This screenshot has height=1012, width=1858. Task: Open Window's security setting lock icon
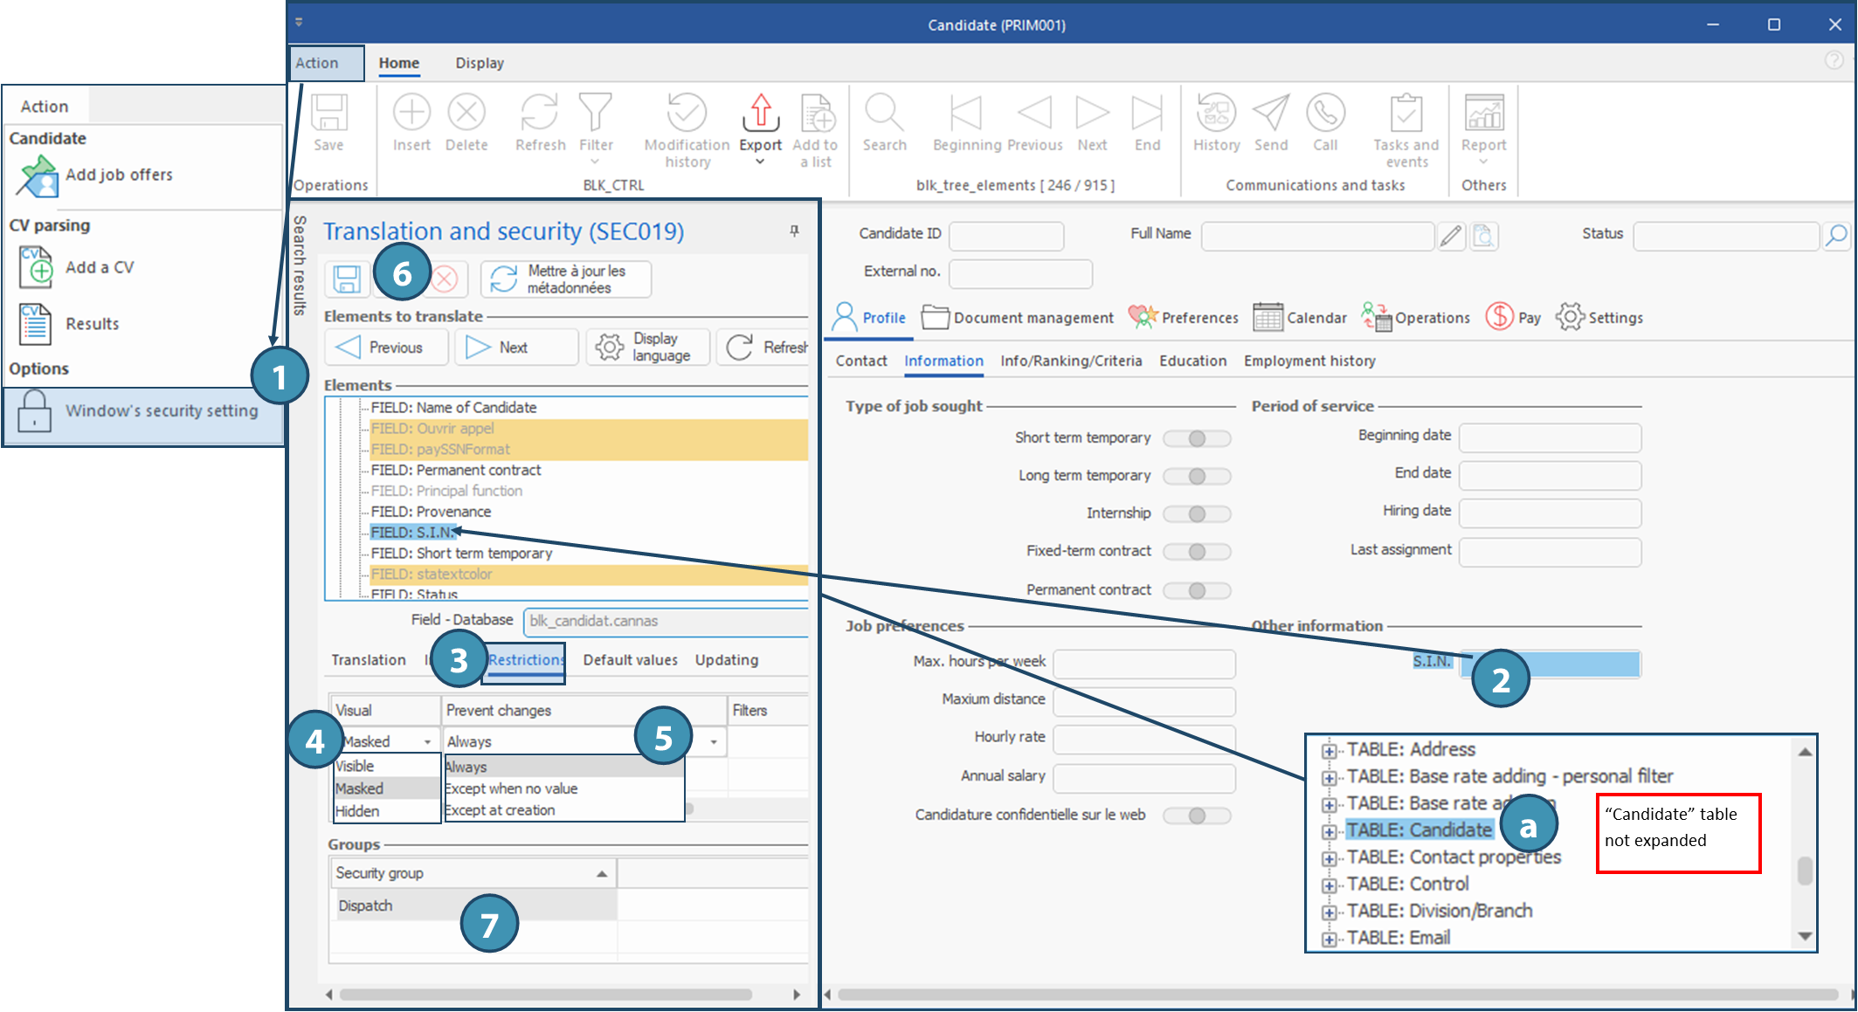coord(35,410)
